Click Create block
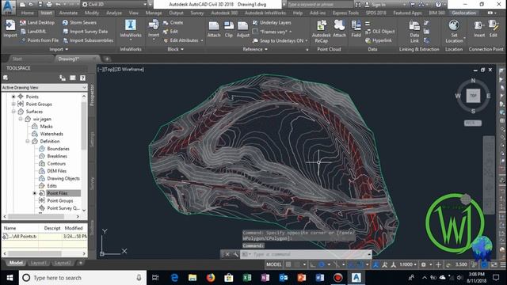The image size is (507, 285). pyautogui.click(x=173, y=23)
